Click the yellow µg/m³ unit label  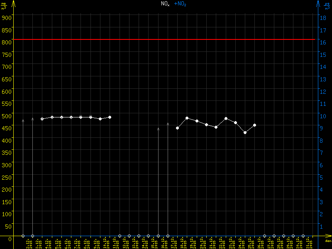(x=4, y=6)
